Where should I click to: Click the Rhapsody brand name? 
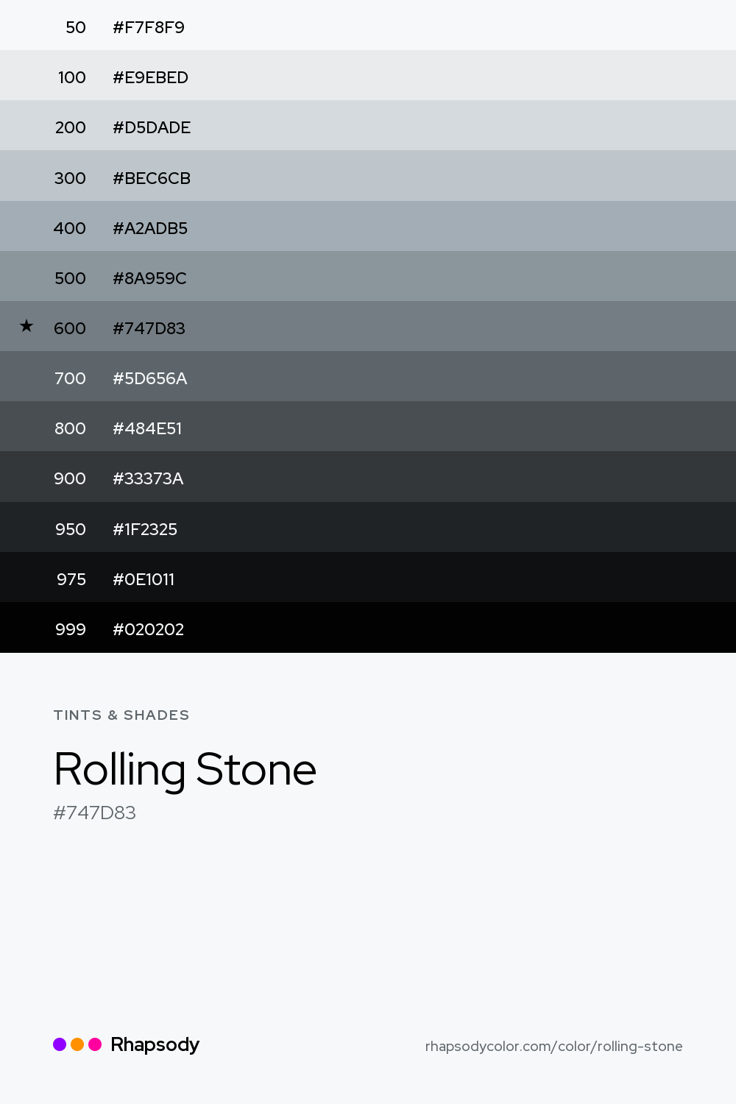(x=155, y=1045)
